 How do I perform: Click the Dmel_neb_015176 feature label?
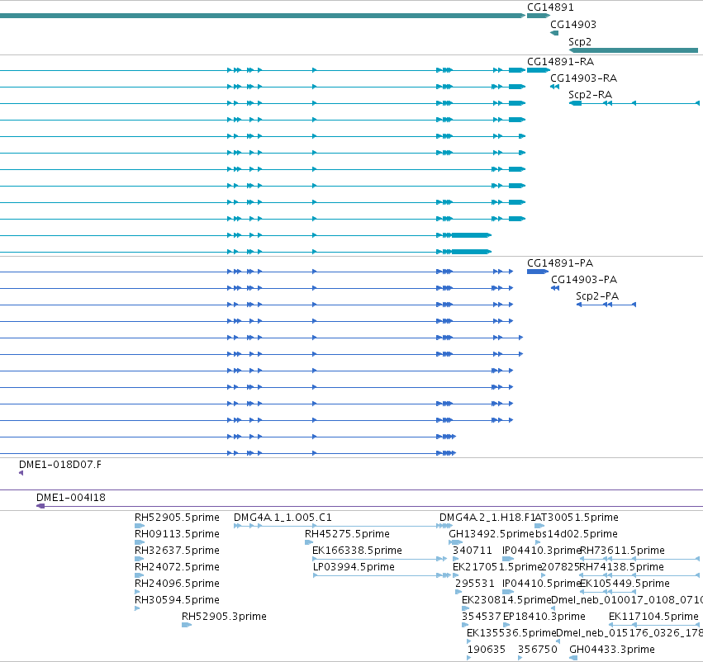click(x=629, y=633)
